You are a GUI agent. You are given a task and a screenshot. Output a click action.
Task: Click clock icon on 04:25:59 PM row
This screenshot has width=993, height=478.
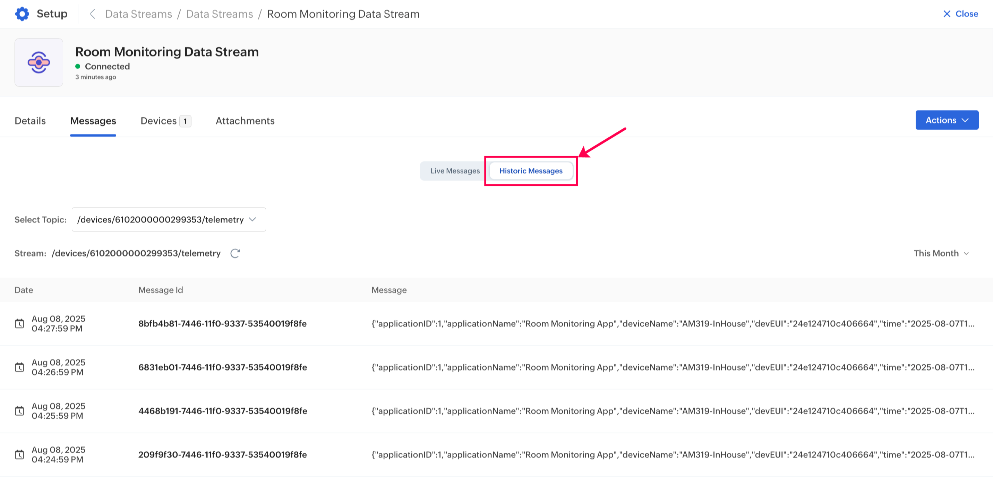pos(19,411)
